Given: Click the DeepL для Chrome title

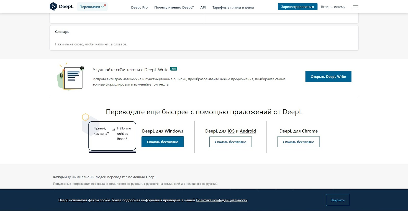Looking at the screenshot, I should click(x=299, y=131).
